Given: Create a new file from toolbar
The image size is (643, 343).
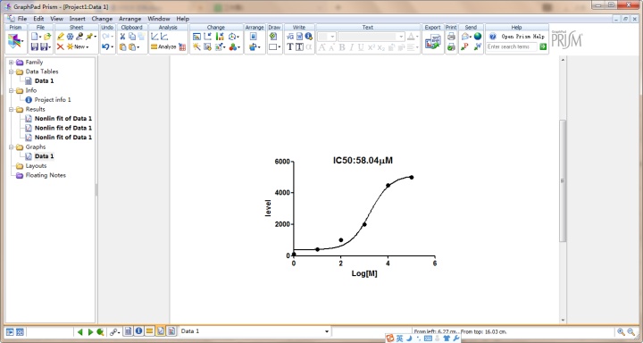Looking at the screenshot, I should (35, 37).
